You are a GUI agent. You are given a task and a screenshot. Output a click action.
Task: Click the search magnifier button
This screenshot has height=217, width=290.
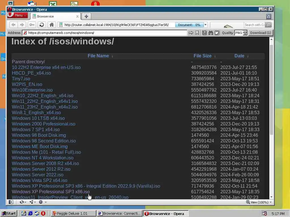(268, 25)
